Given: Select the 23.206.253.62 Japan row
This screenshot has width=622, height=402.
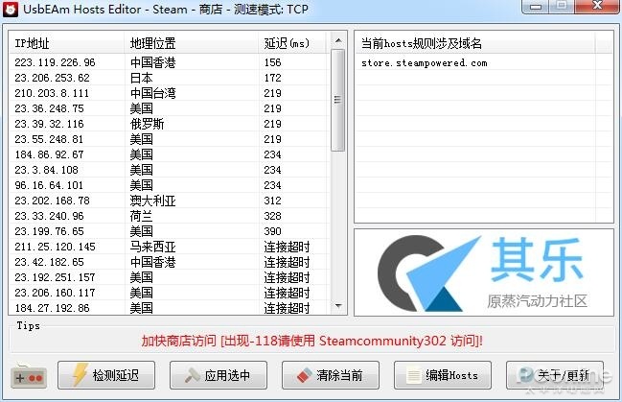Looking at the screenshot, I should point(170,78).
